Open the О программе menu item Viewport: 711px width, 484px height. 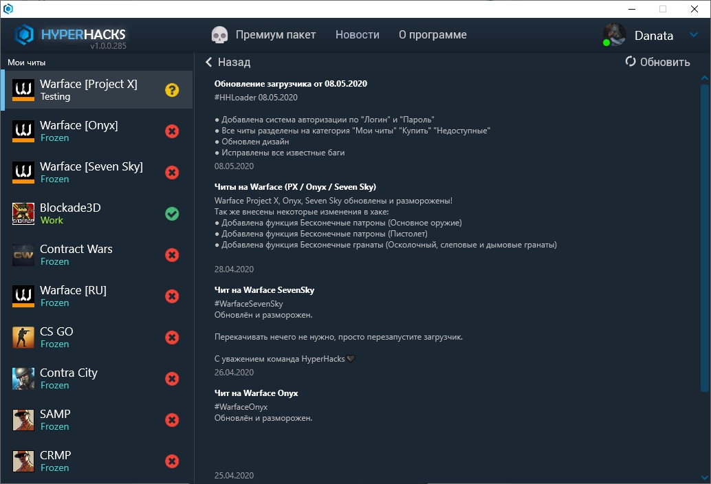(433, 35)
